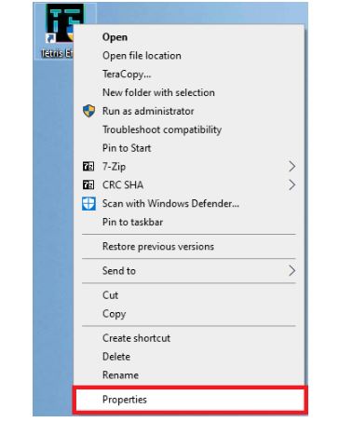This screenshot has width=339, height=422.
Task: Click the 7-Zip menu icon
Action: click(x=88, y=167)
